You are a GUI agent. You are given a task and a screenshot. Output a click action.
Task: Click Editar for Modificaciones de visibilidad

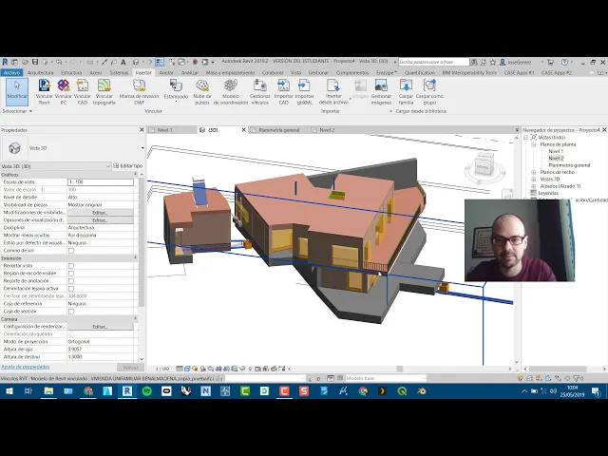pos(100,213)
